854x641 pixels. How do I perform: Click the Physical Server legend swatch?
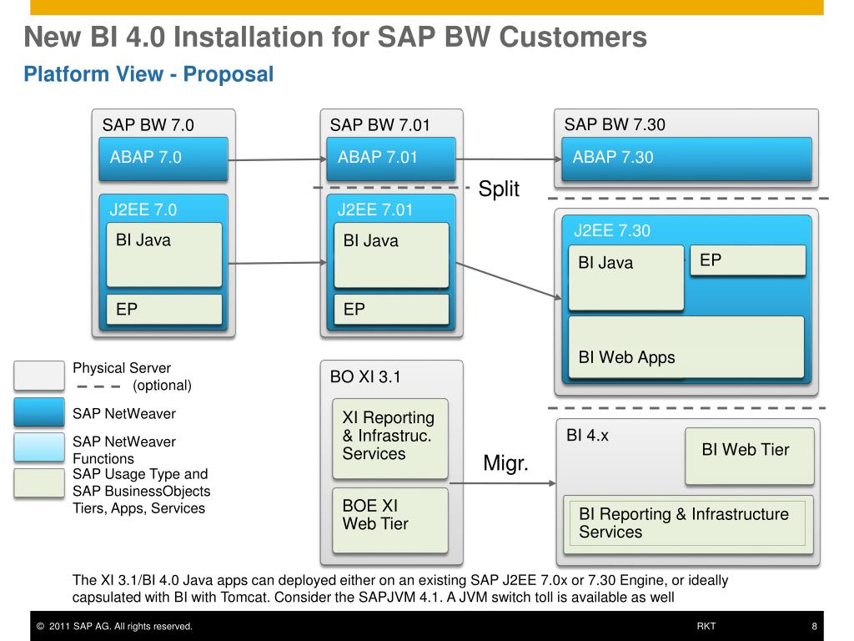click(x=39, y=376)
